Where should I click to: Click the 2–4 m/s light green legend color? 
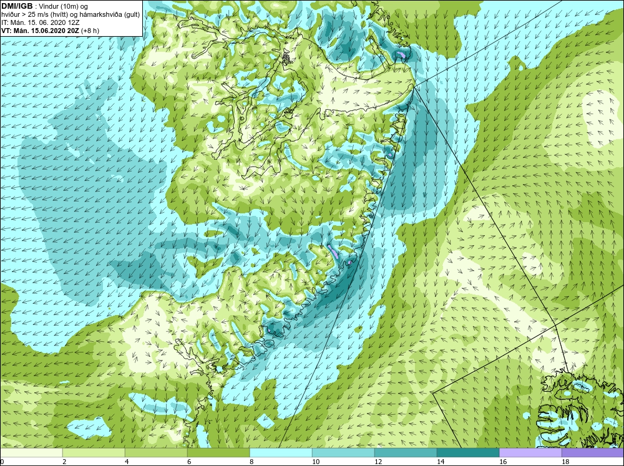point(94,453)
